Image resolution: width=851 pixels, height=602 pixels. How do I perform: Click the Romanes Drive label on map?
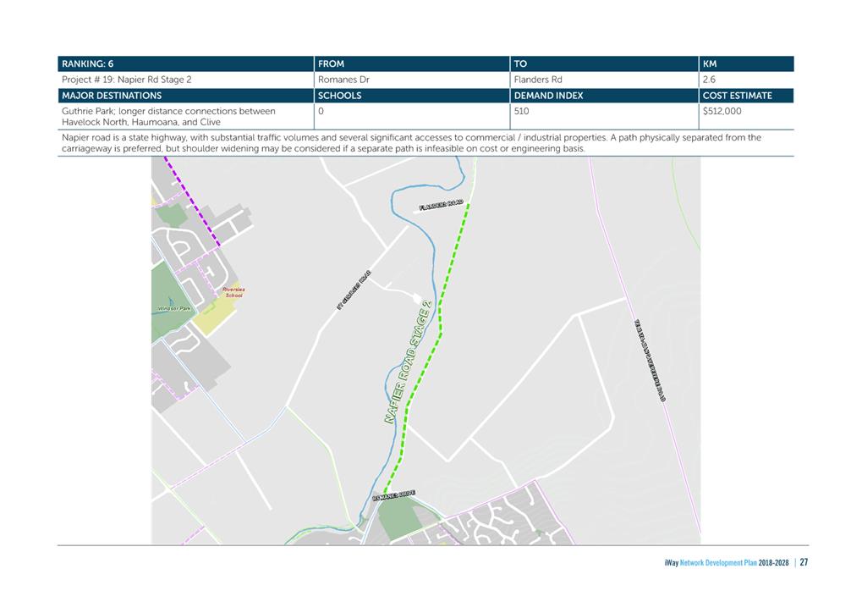click(x=394, y=495)
